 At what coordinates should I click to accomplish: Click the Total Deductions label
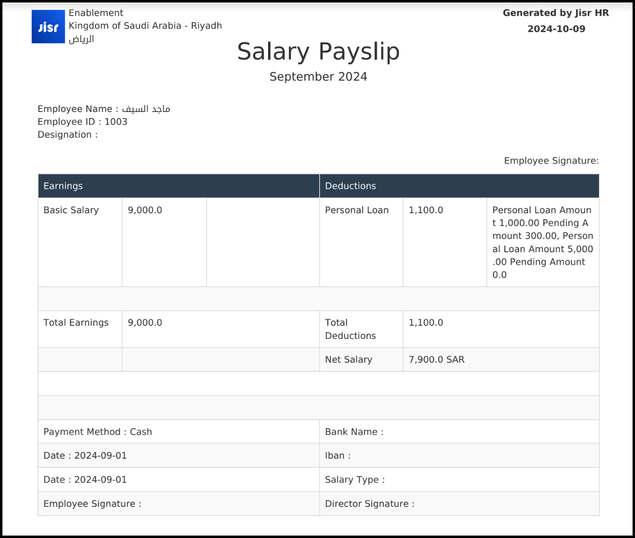tap(350, 329)
